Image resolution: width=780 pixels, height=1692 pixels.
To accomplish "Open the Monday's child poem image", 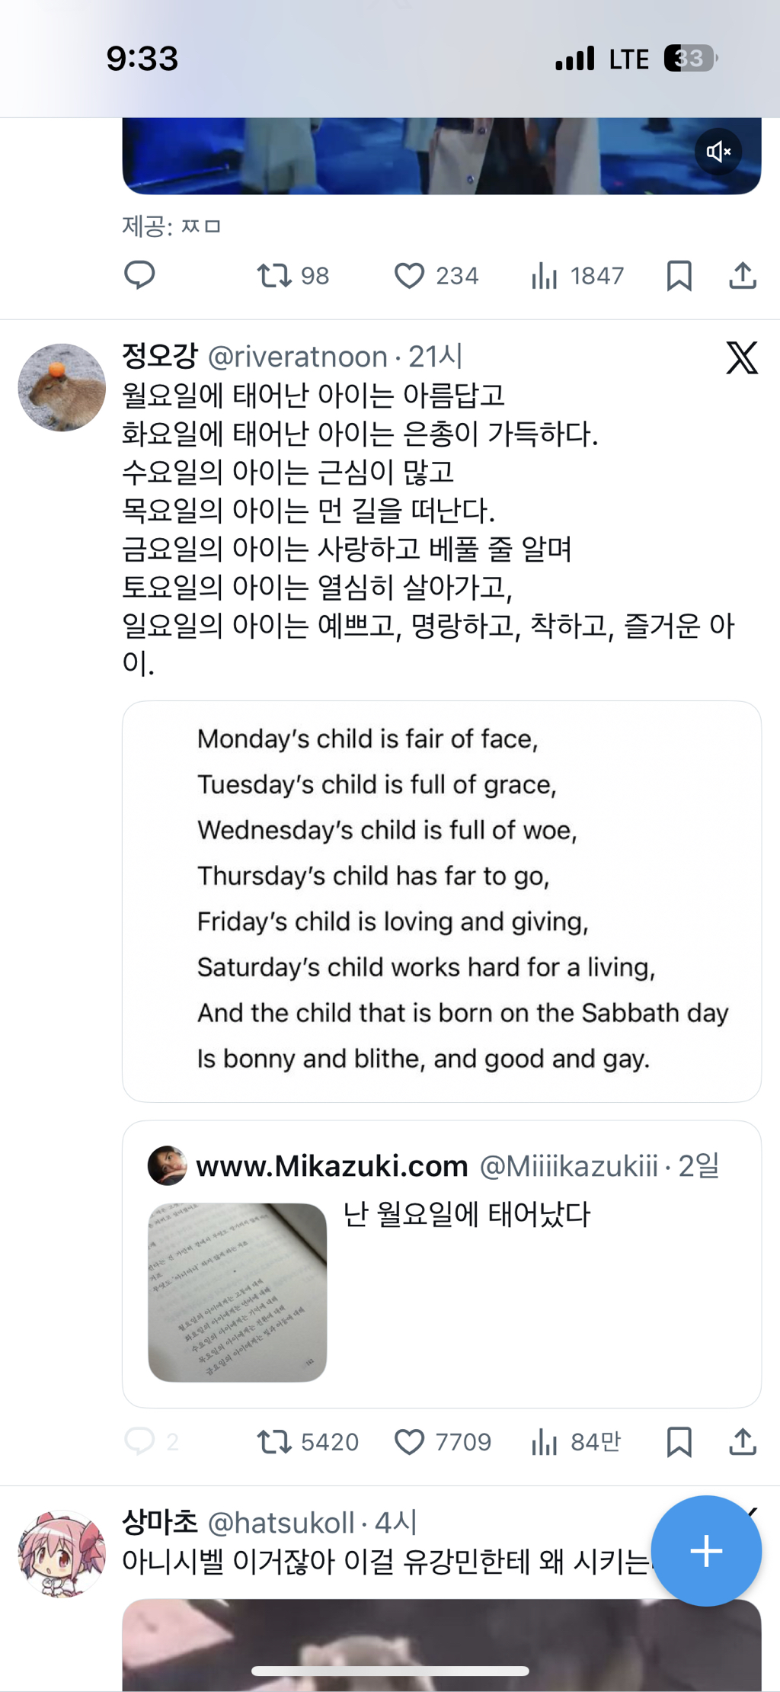I will click(x=442, y=901).
